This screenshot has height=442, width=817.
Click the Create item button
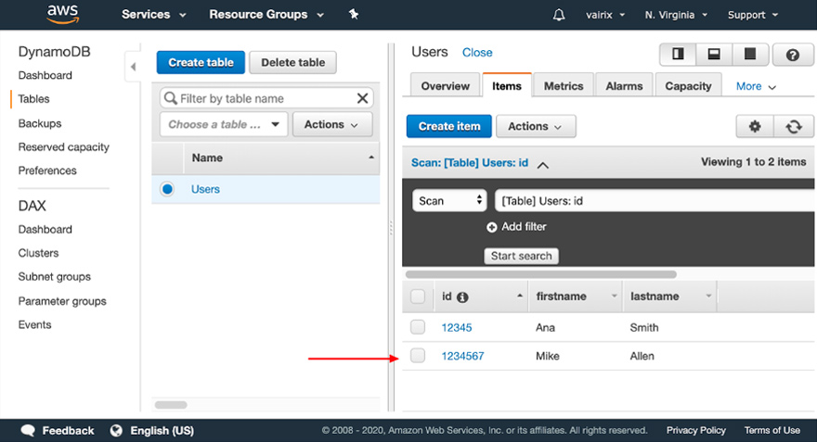point(449,126)
